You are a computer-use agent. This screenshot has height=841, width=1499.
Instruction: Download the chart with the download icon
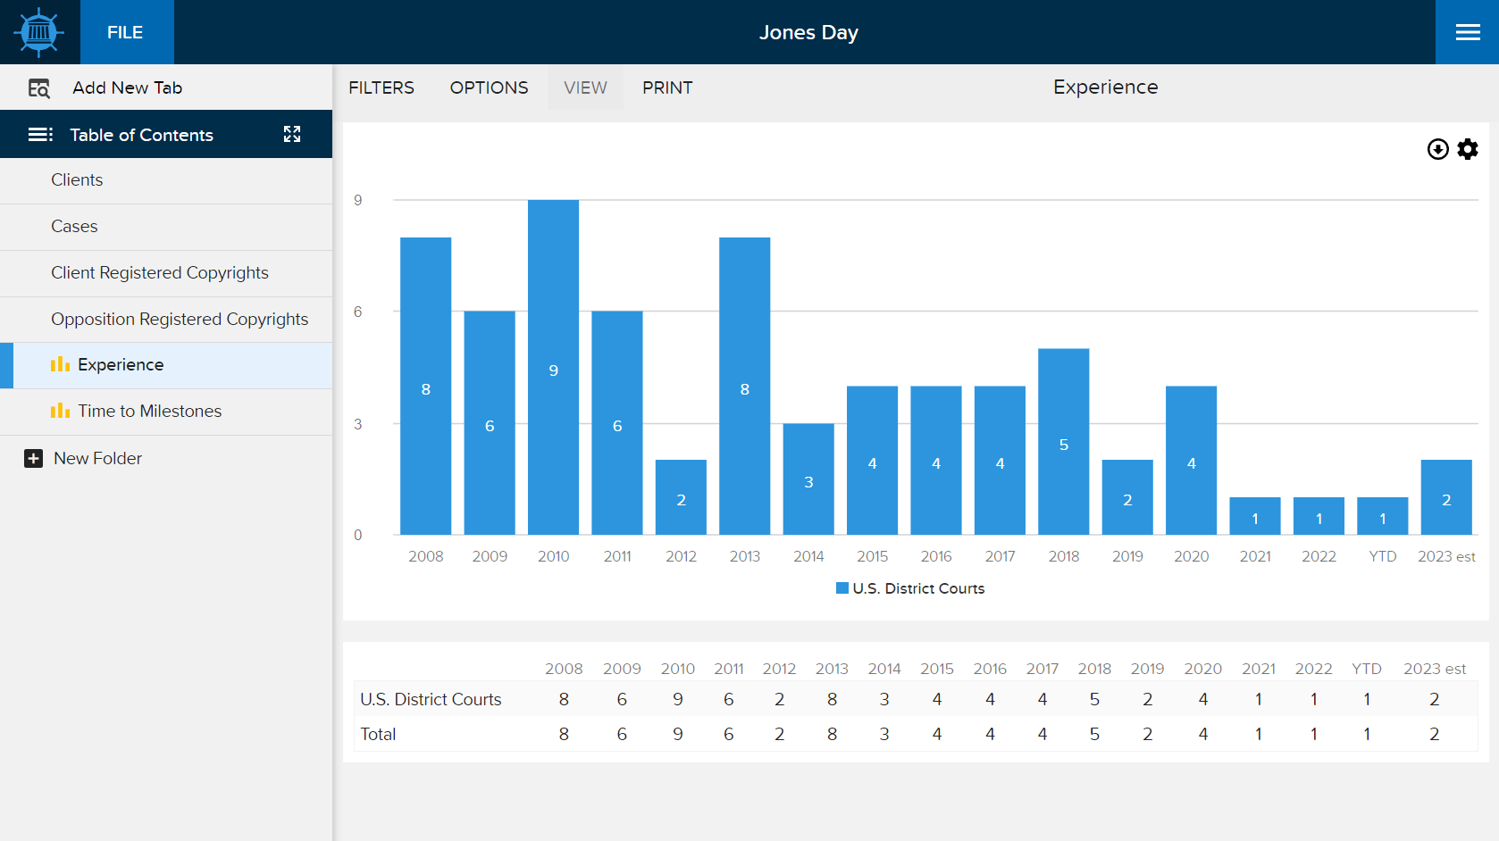(x=1437, y=149)
